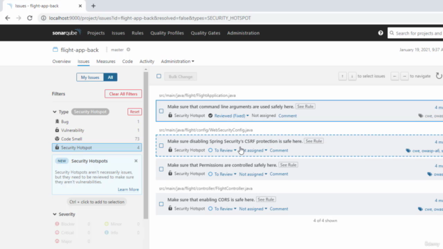Viewport: 443px width, 249px height.
Task: Open Not assigned dropdown on CORS issue
Action: point(253,209)
